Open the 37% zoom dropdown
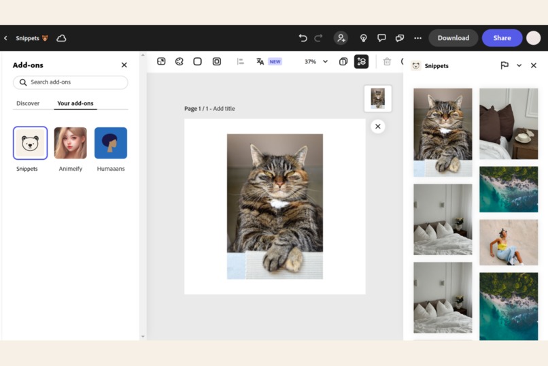Image resolution: width=548 pixels, height=366 pixels. point(316,61)
